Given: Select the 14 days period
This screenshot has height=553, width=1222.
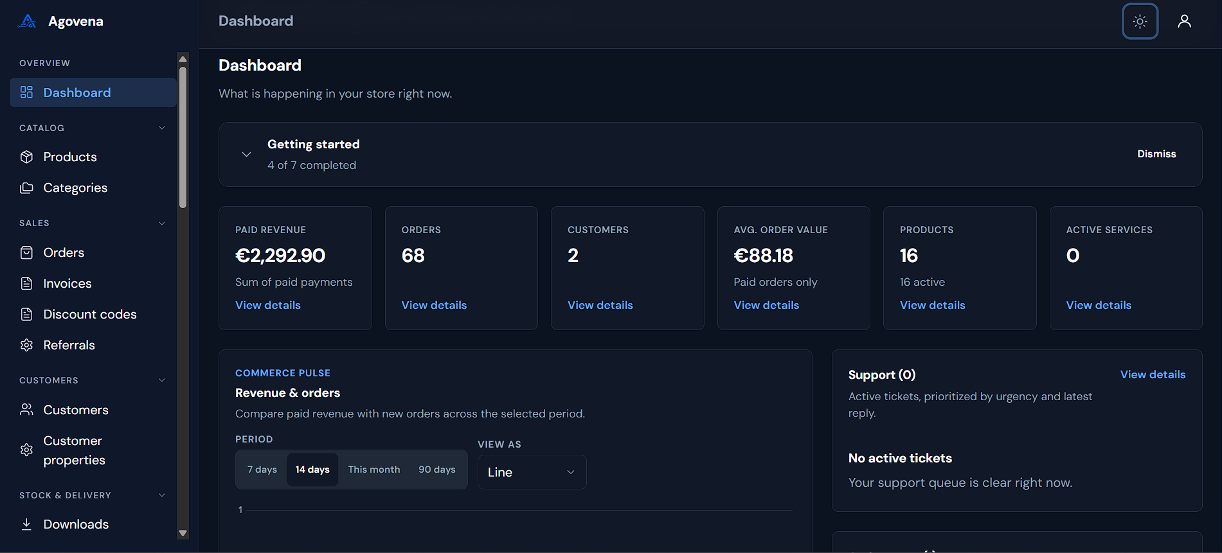Looking at the screenshot, I should pyautogui.click(x=312, y=470).
